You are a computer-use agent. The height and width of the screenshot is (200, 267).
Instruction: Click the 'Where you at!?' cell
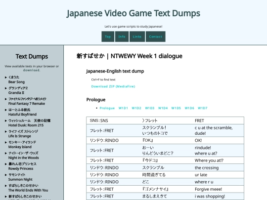pos(218,160)
